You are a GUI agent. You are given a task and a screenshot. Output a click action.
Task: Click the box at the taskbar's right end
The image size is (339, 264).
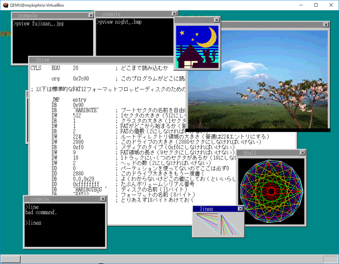pyautogui.click(x=331, y=259)
